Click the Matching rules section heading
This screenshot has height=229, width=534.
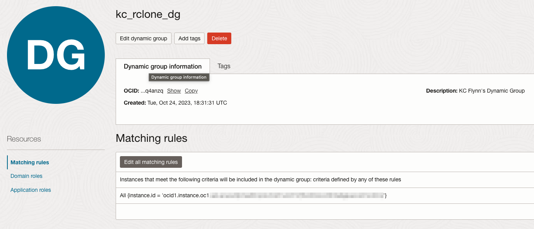(151, 138)
